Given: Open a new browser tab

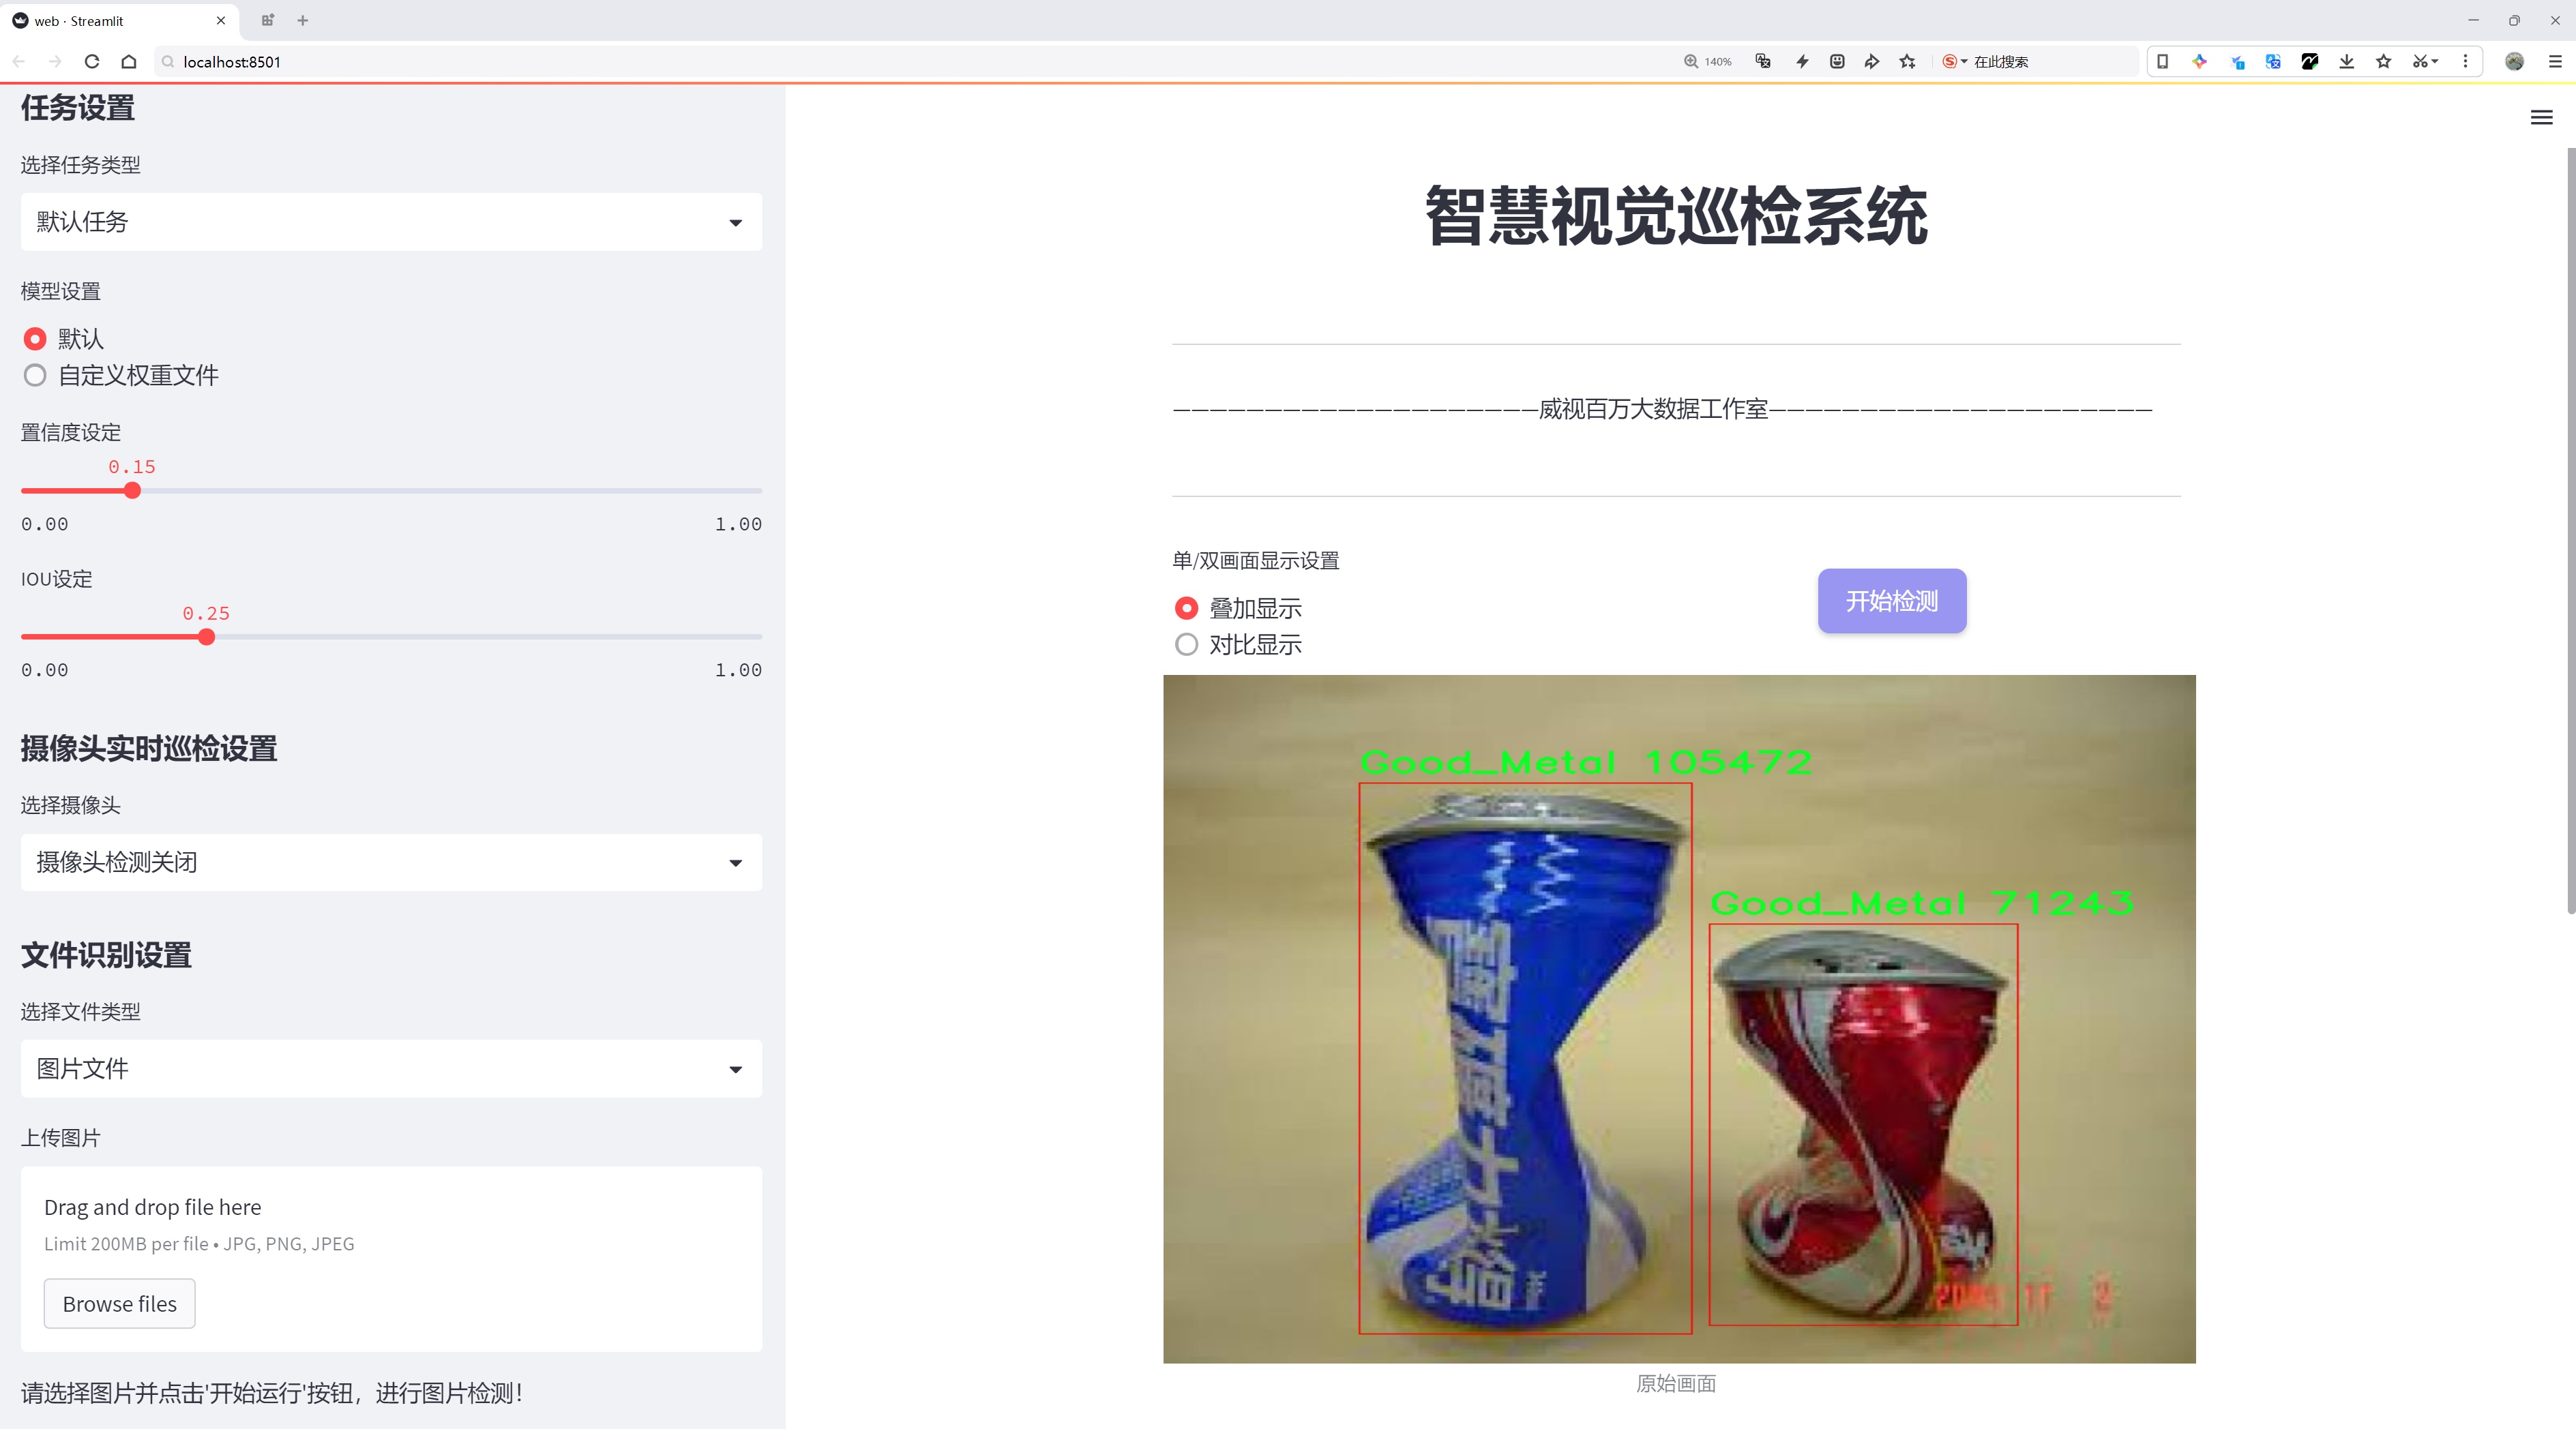Looking at the screenshot, I should 303,20.
